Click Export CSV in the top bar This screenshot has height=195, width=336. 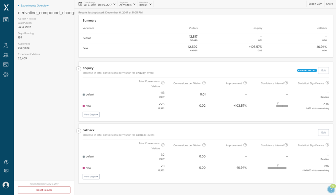pos(315,4)
